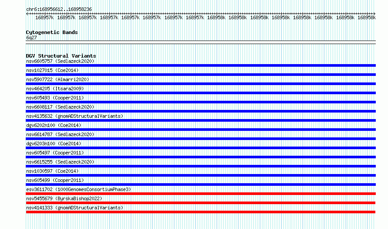Click the blue bar under nsv1027015
Viewport: 388px width, 229px height.
201,75
